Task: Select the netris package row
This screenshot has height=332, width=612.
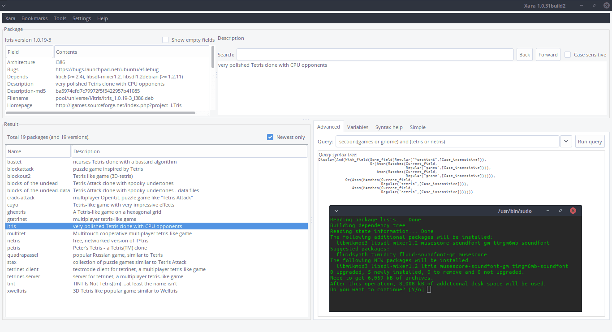Action: pos(14,241)
